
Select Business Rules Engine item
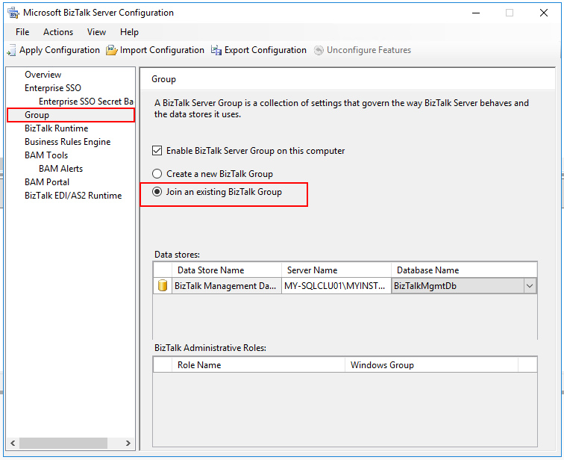68,142
